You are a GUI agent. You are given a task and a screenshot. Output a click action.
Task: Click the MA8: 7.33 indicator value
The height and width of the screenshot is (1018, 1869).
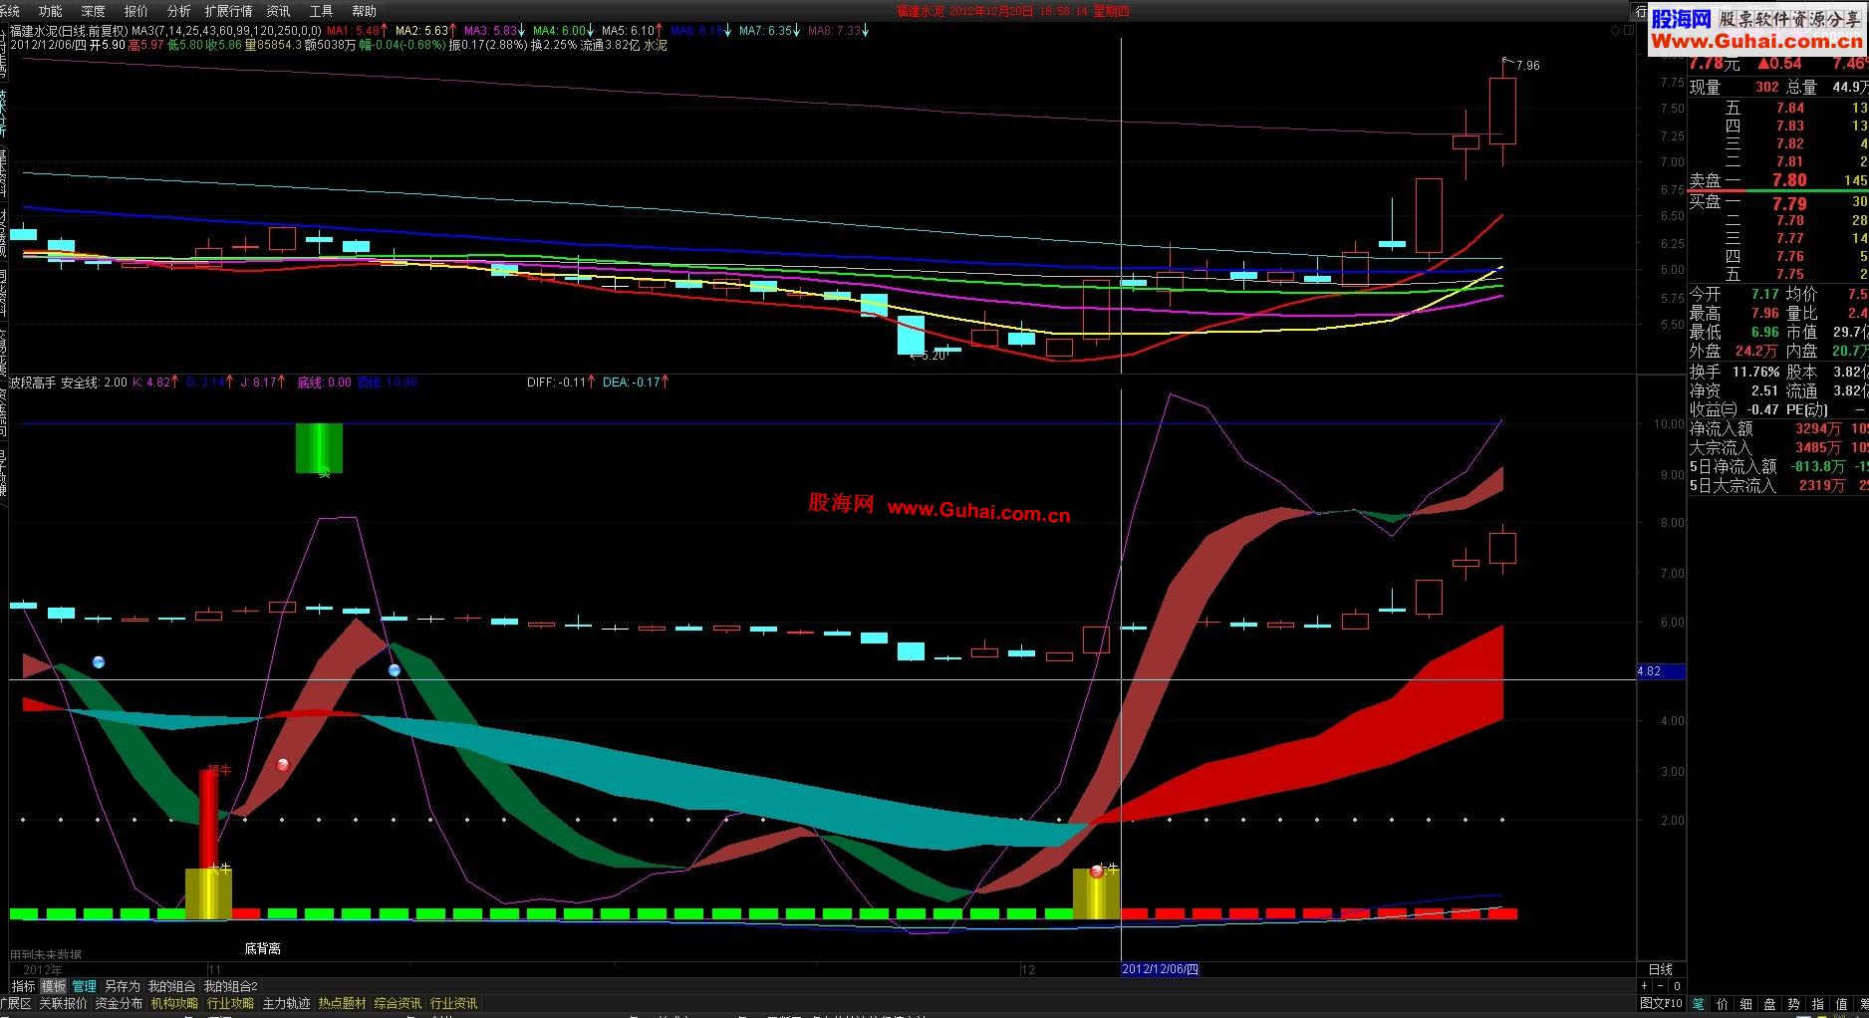point(837,31)
